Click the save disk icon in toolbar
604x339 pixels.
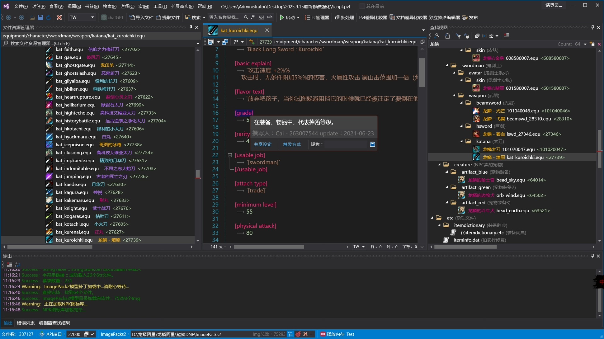click(x=40, y=18)
